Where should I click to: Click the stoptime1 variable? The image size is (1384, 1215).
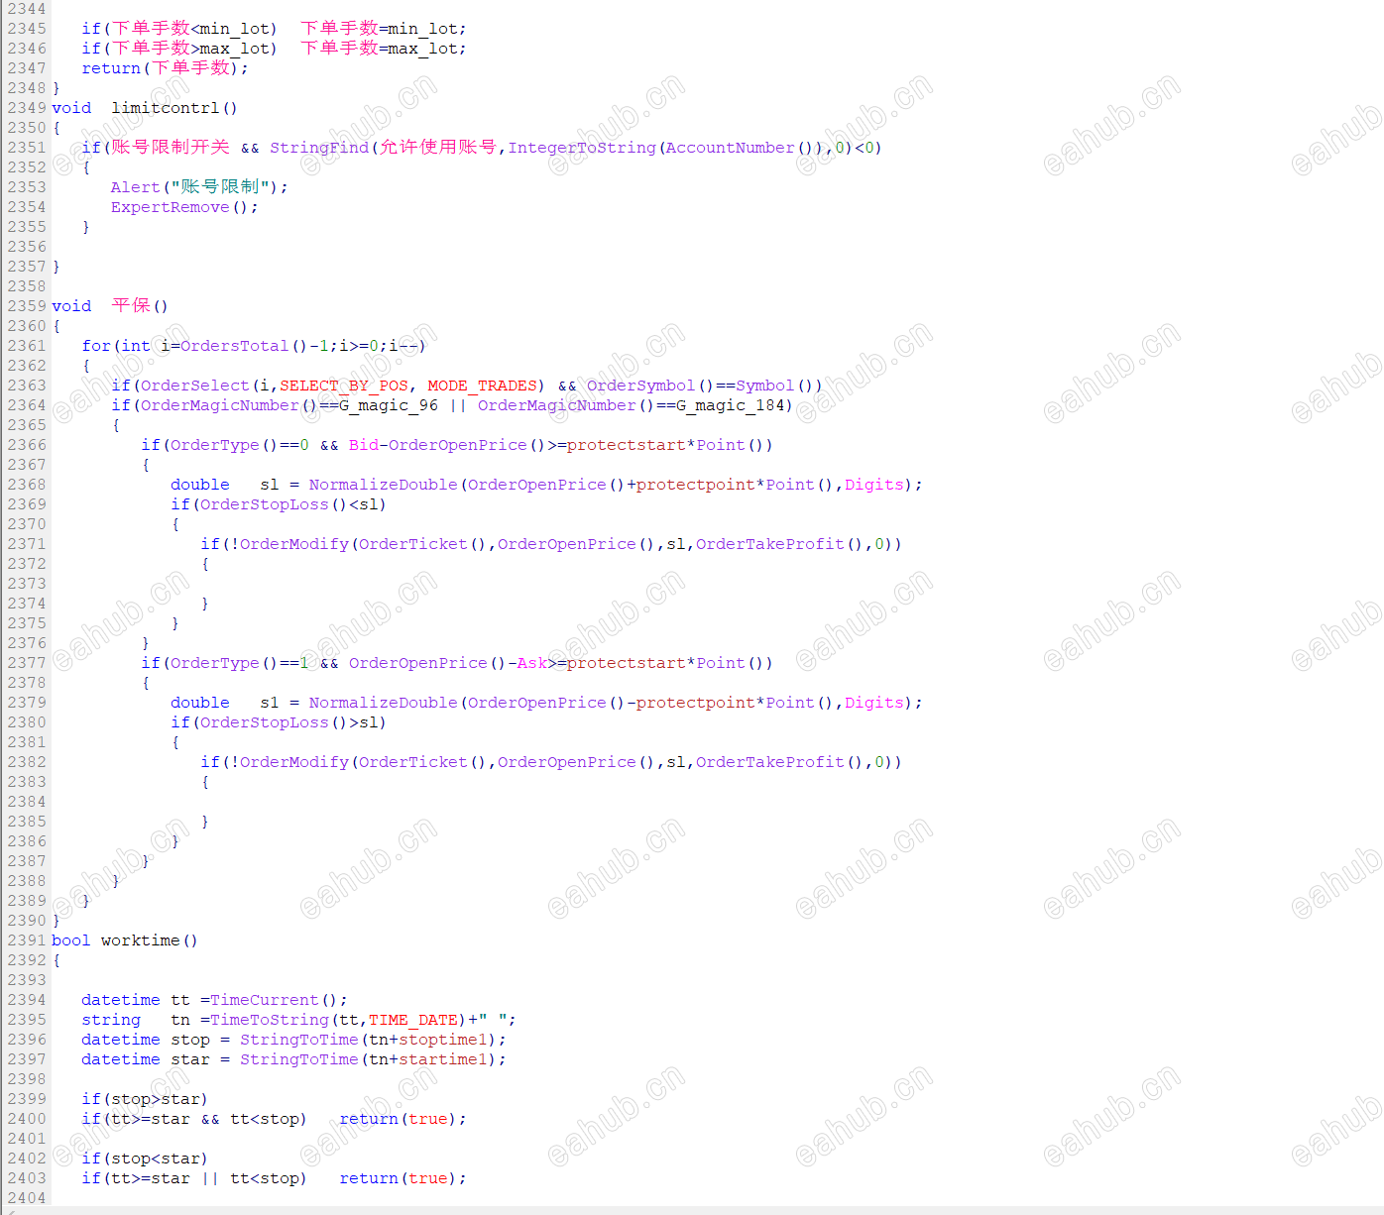tap(443, 1040)
